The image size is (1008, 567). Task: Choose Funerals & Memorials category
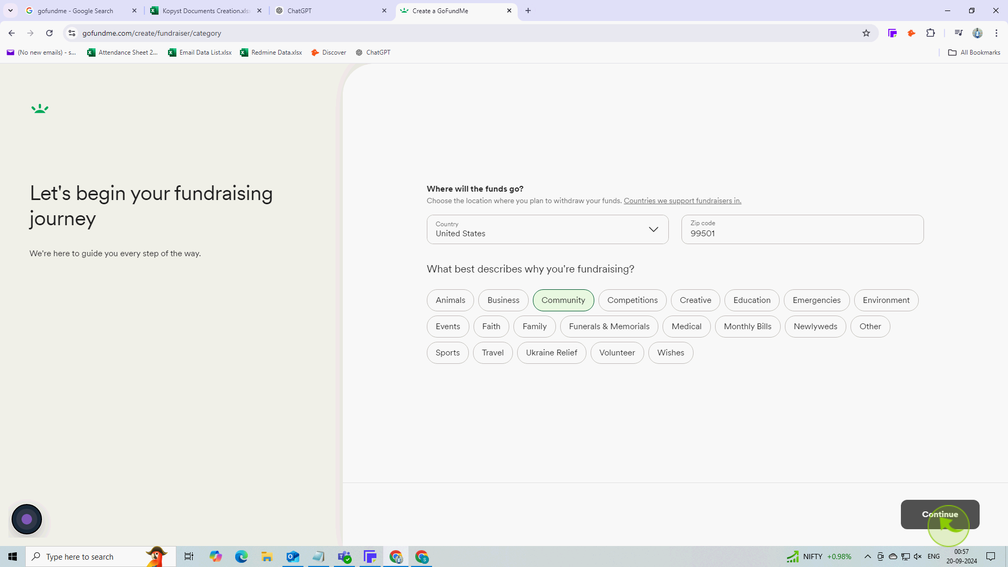tap(609, 327)
